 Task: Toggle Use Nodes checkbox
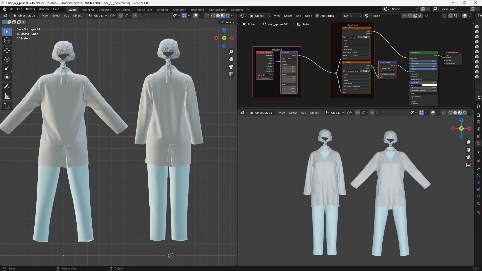(x=317, y=16)
